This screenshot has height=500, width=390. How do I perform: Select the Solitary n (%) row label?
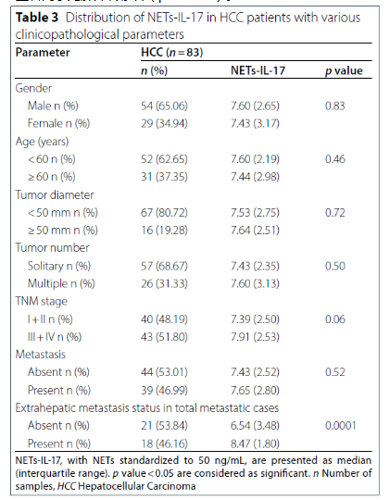tap(59, 266)
